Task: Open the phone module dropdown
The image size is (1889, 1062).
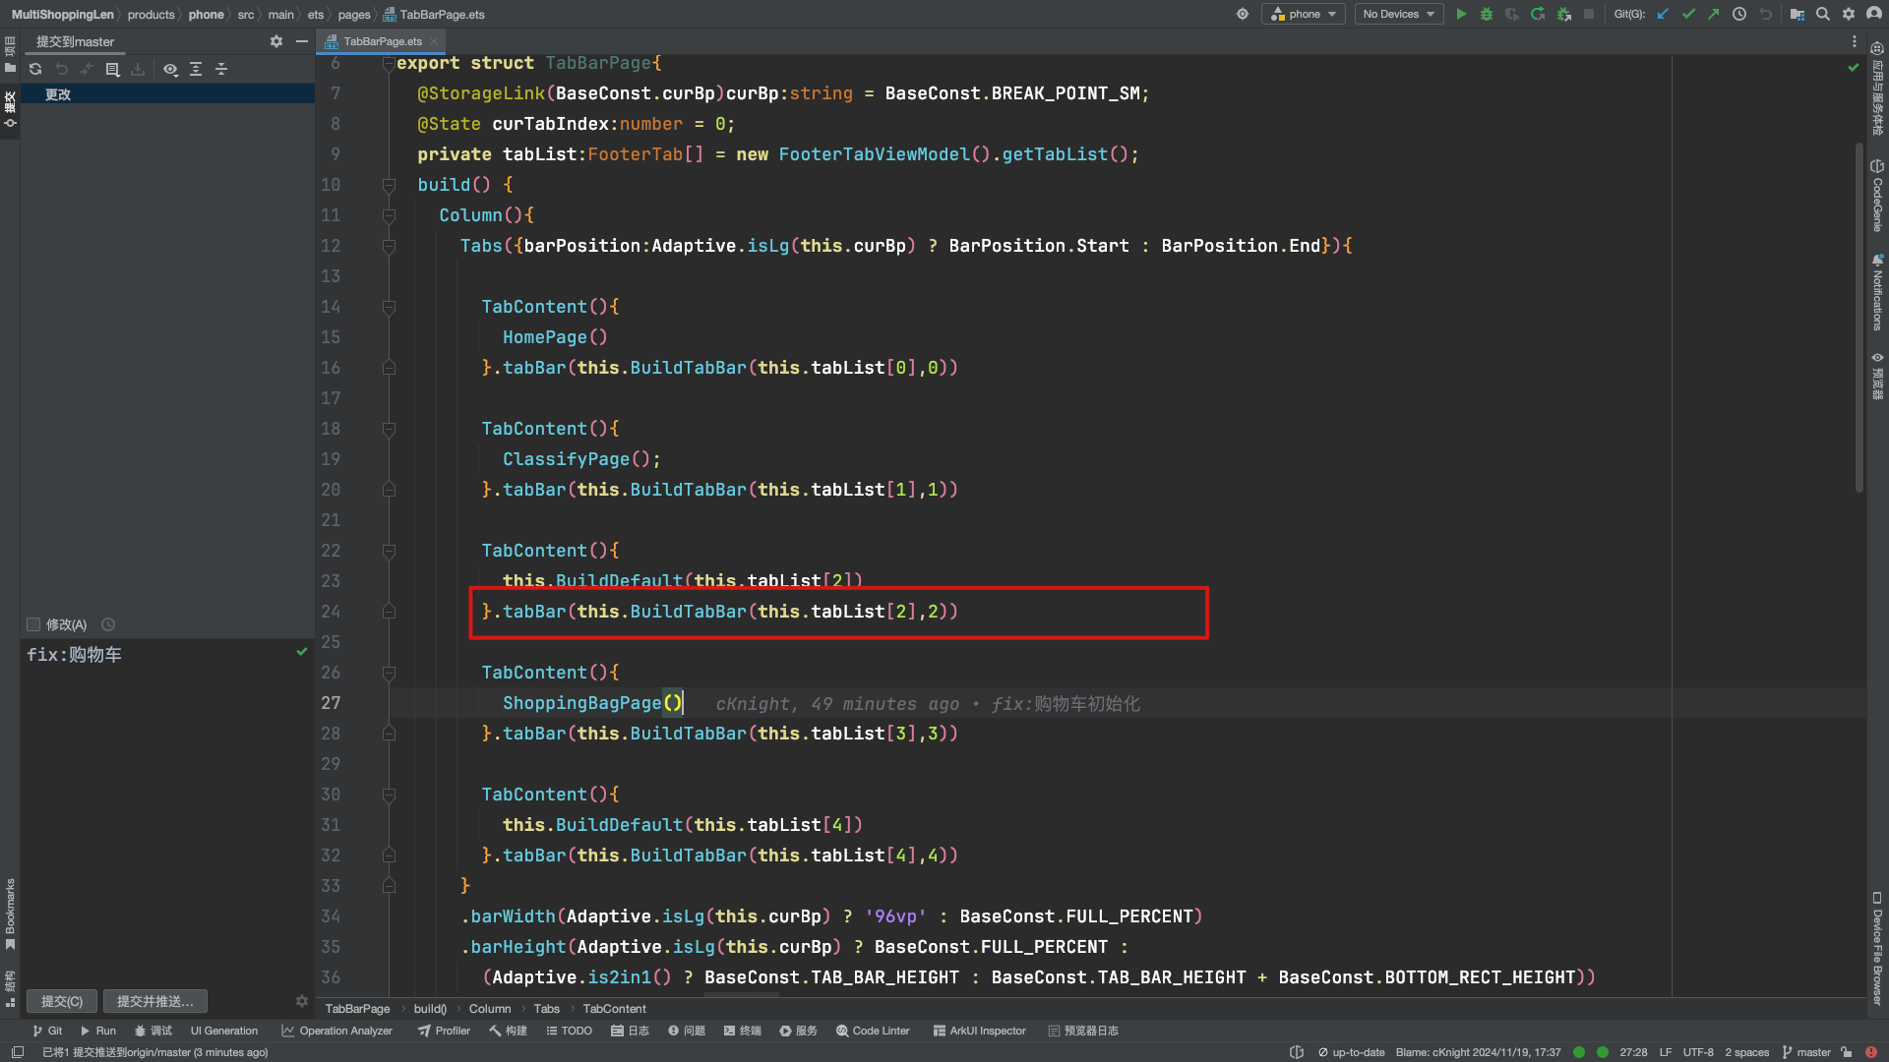Action: pos(1304,14)
